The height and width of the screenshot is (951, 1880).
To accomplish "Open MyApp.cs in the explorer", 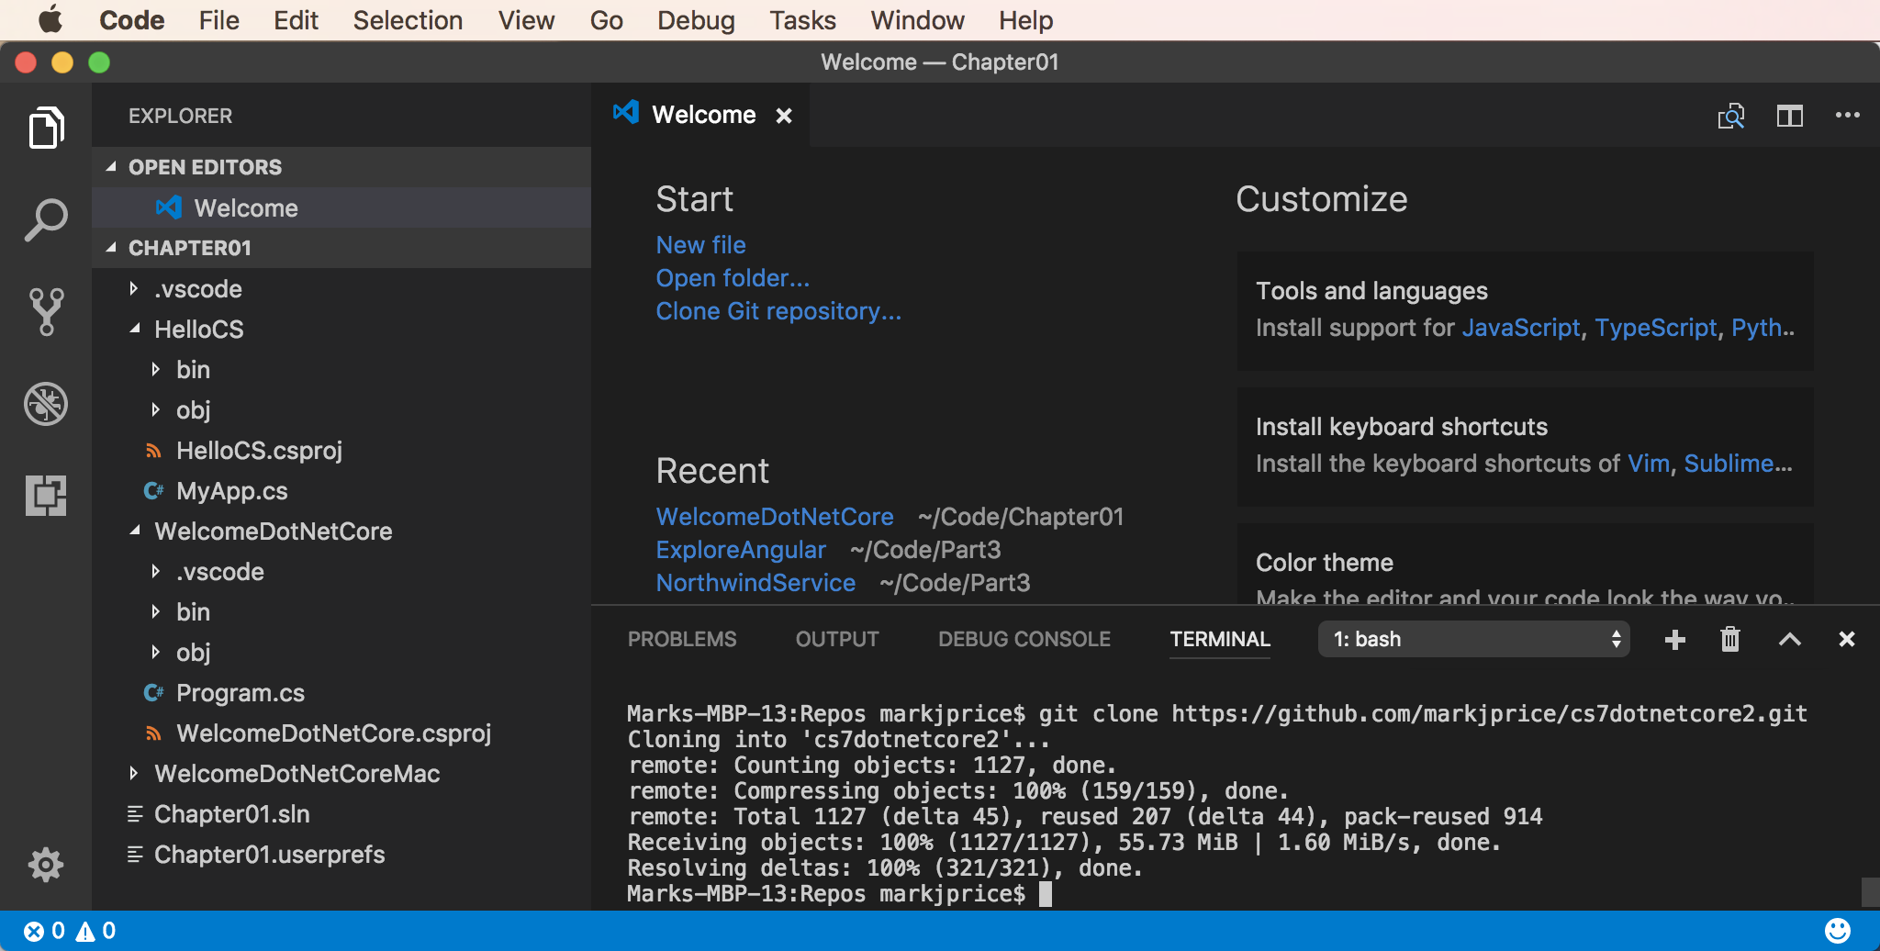I will [x=231, y=491].
